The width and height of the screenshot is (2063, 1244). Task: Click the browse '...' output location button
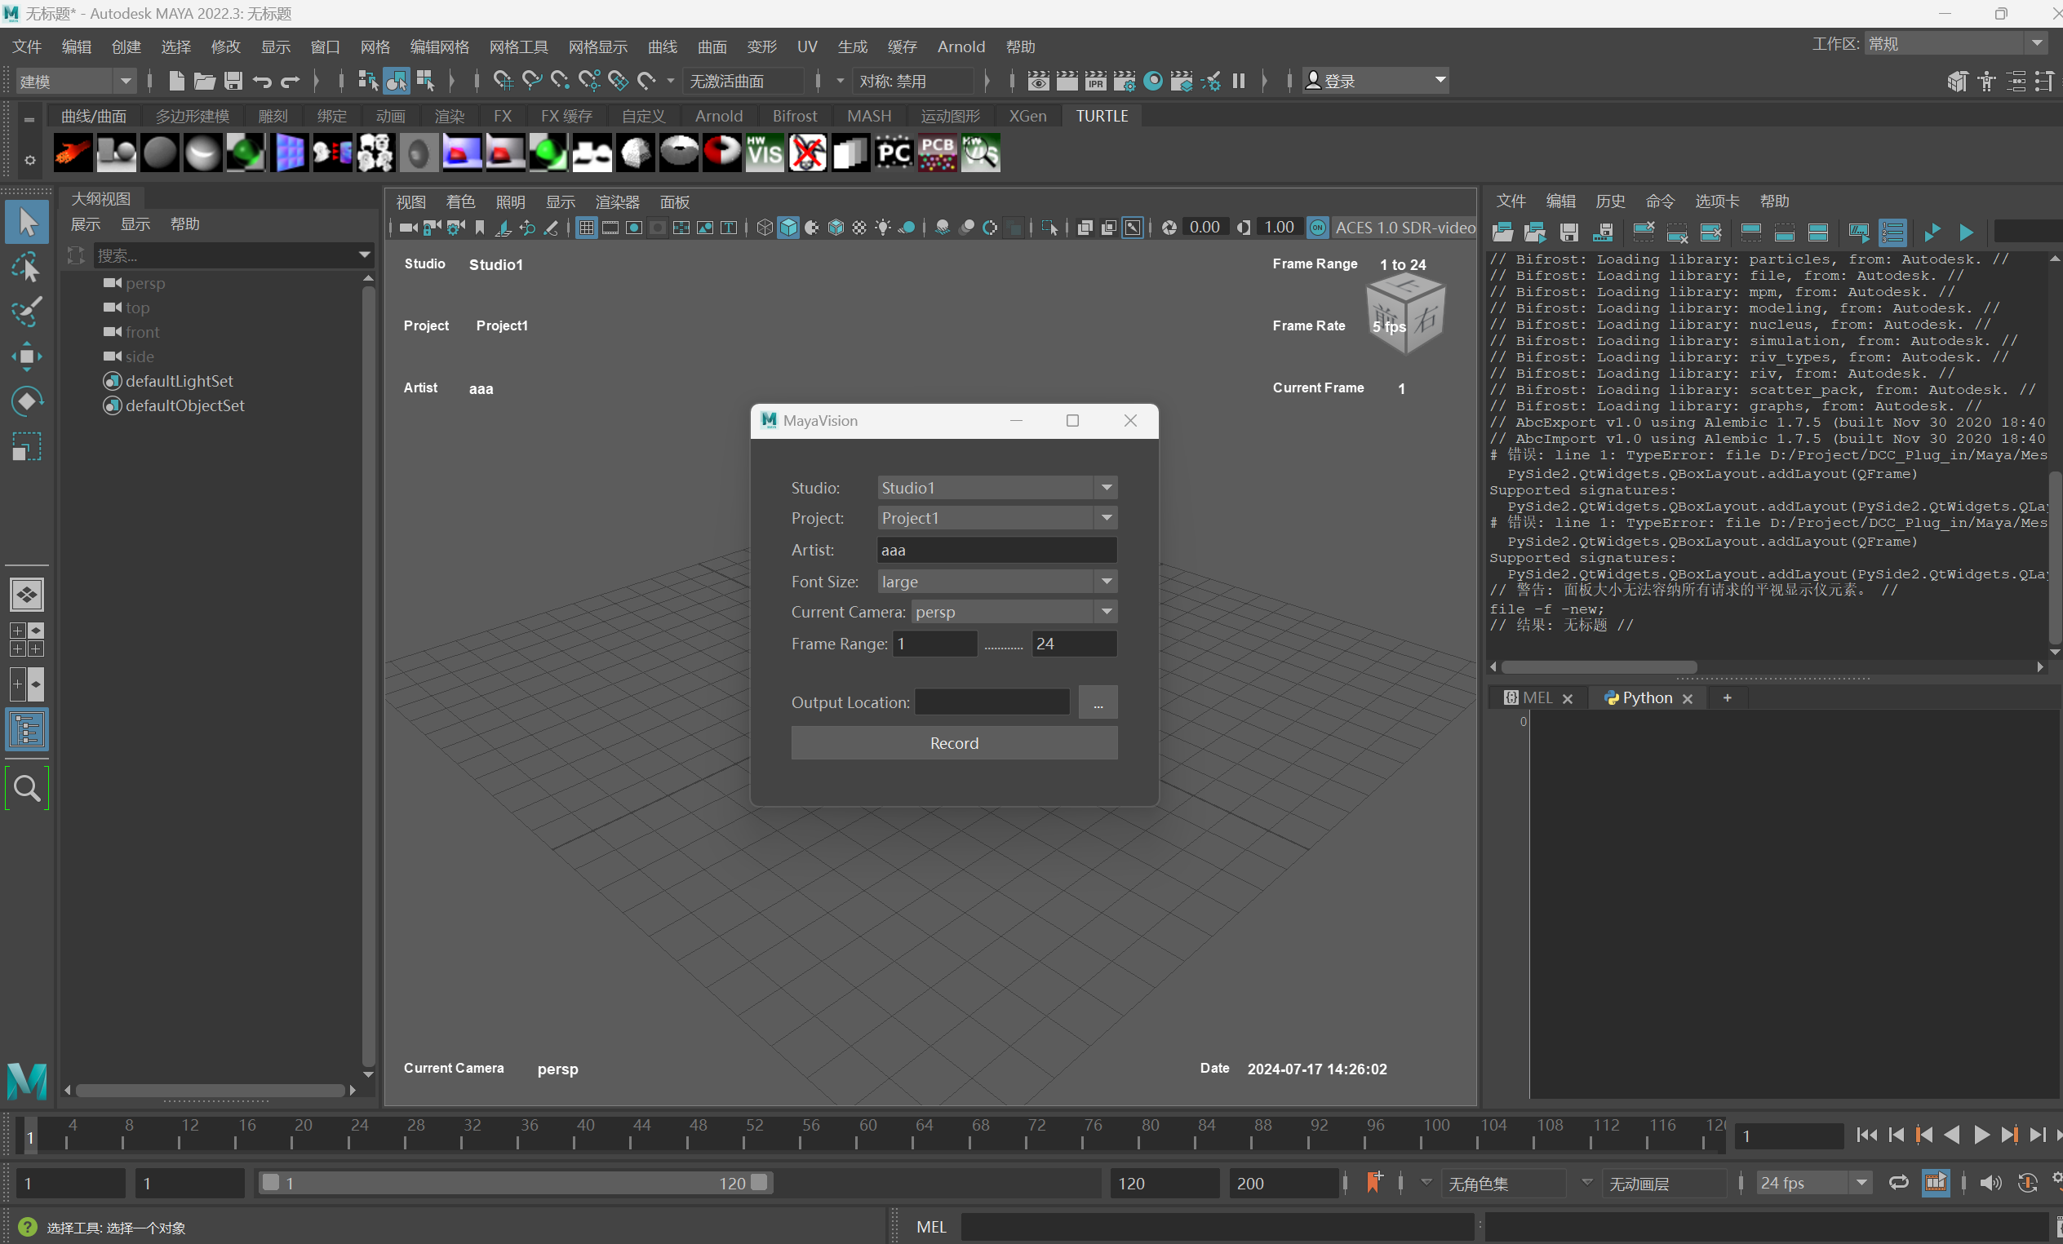1098,703
